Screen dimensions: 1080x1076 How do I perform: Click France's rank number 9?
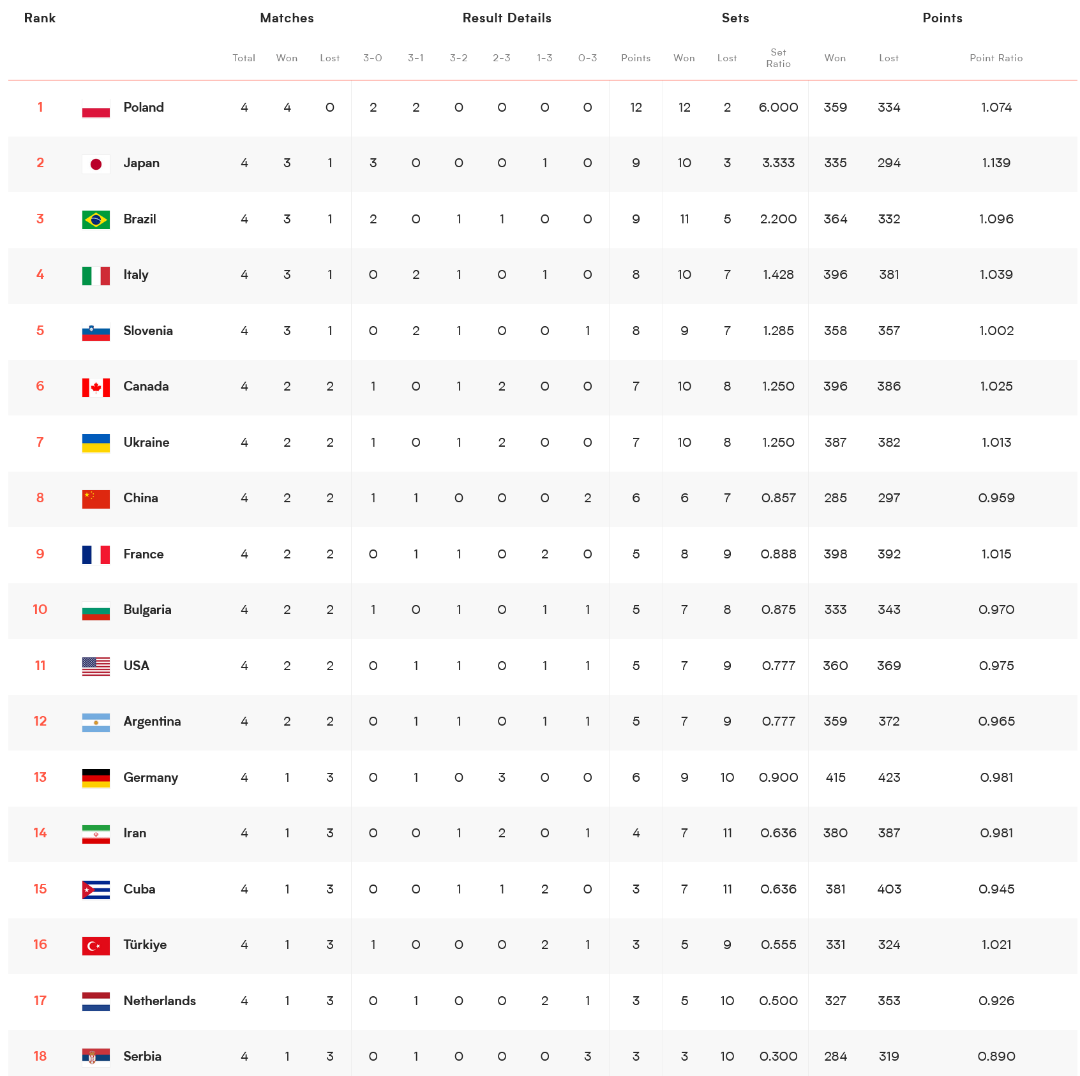pos(40,554)
